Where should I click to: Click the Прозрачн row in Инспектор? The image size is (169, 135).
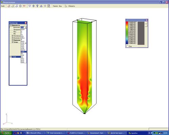(x=15, y=30)
